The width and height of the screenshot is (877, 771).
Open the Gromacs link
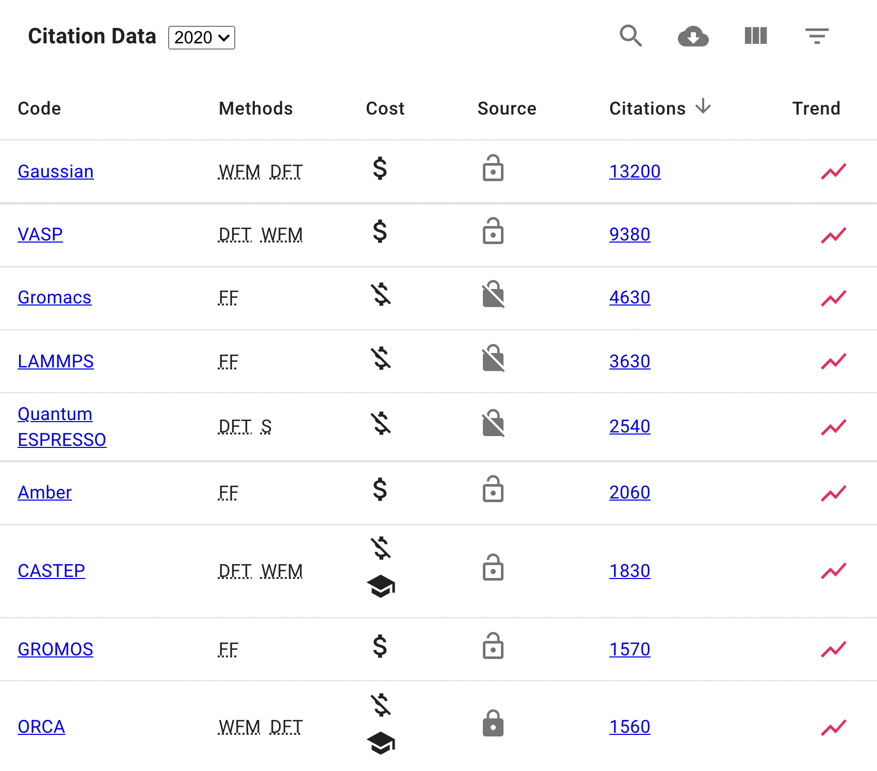pos(55,297)
